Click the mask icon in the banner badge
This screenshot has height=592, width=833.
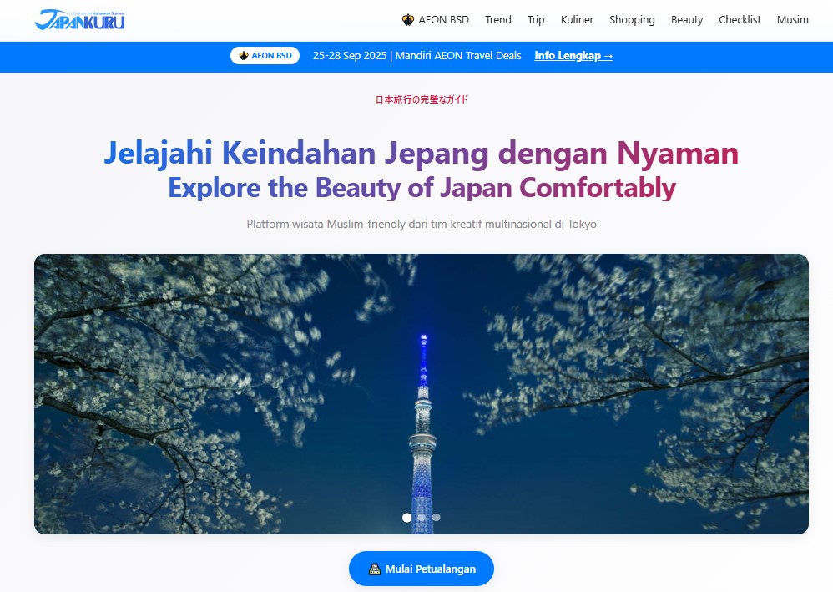pos(244,56)
